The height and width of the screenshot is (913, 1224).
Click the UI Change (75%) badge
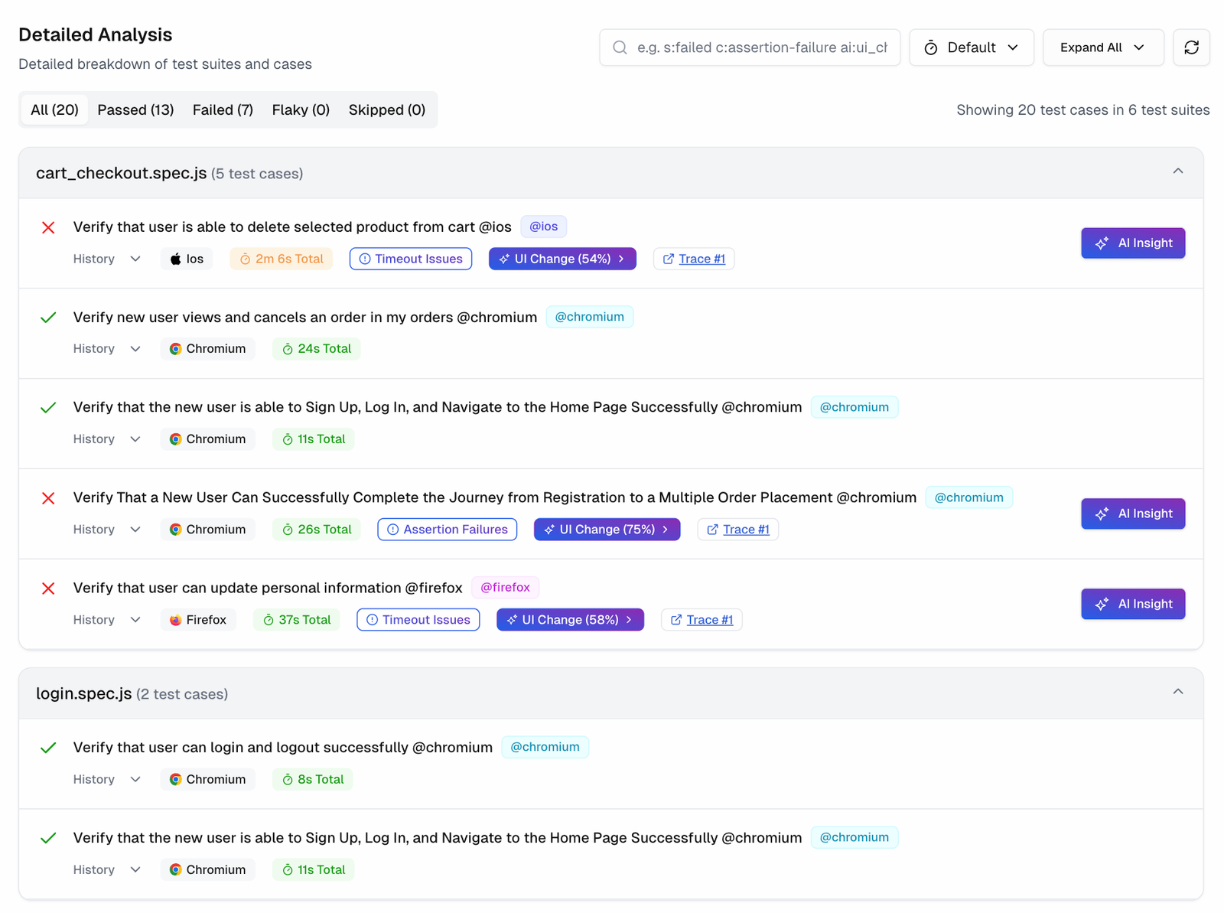(607, 529)
